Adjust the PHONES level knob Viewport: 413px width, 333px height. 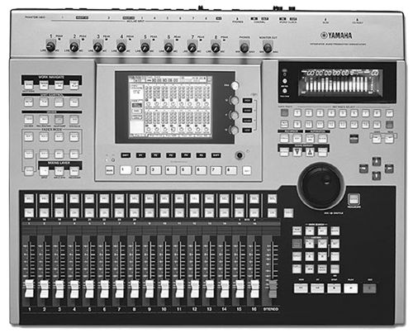tap(244, 47)
